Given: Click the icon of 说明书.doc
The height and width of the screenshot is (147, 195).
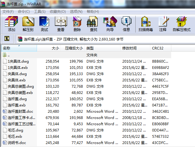Looking at the screenshot, I should 5,143.
